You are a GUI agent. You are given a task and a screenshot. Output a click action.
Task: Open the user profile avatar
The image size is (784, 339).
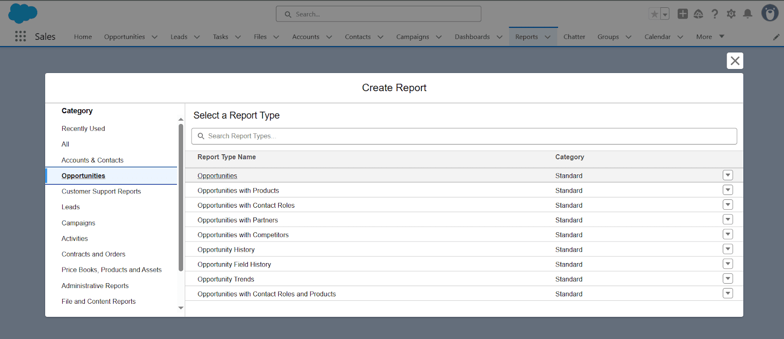point(770,13)
